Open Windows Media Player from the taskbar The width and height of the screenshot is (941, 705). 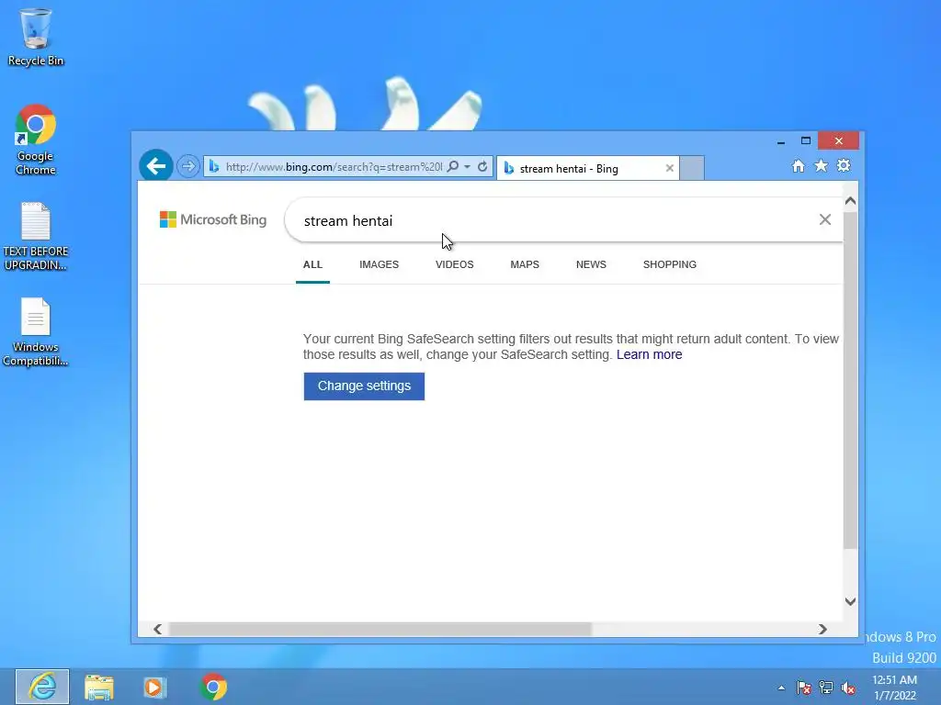[154, 687]
